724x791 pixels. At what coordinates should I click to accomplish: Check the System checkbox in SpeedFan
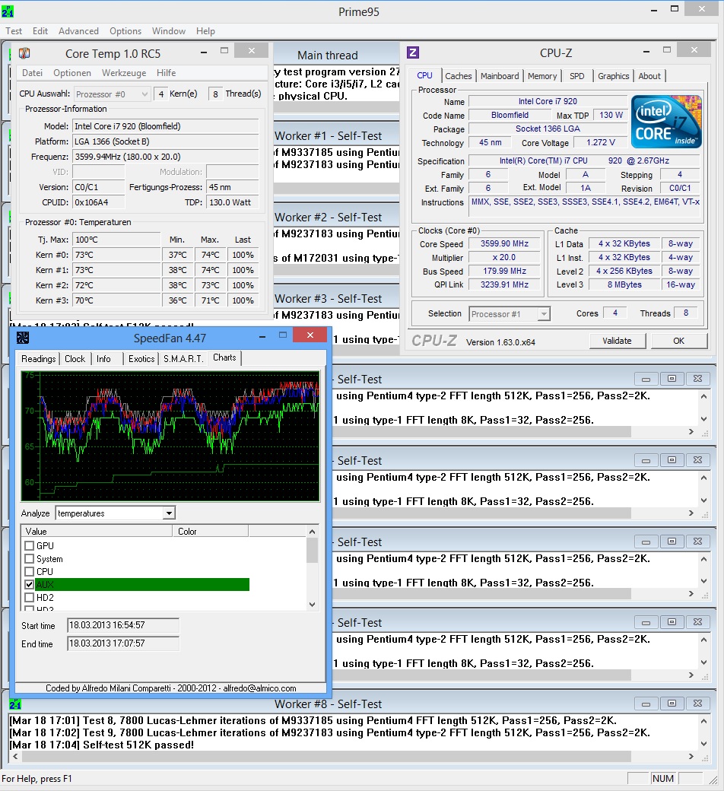29,558
